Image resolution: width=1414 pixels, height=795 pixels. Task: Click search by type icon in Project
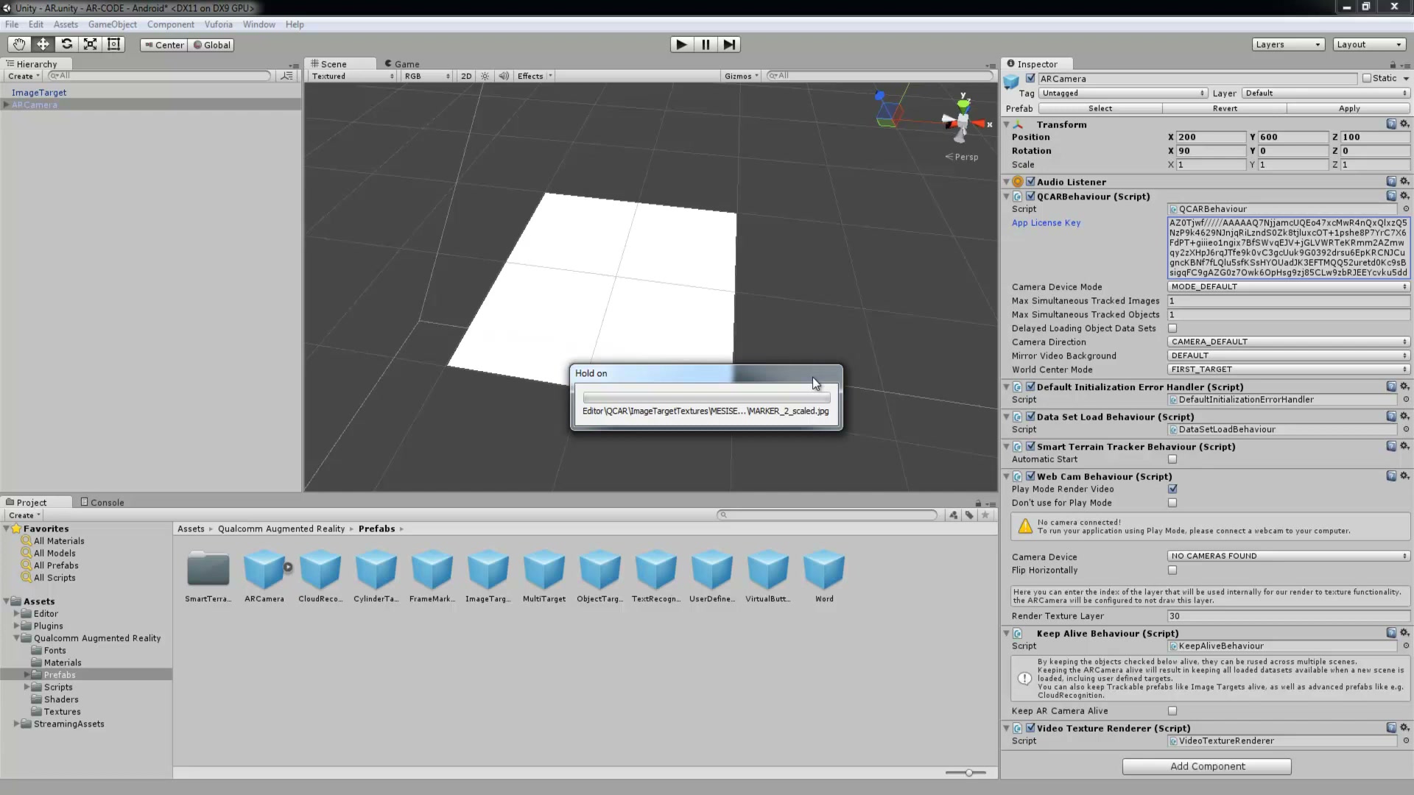pyautogui.click(x=953, y=515)
